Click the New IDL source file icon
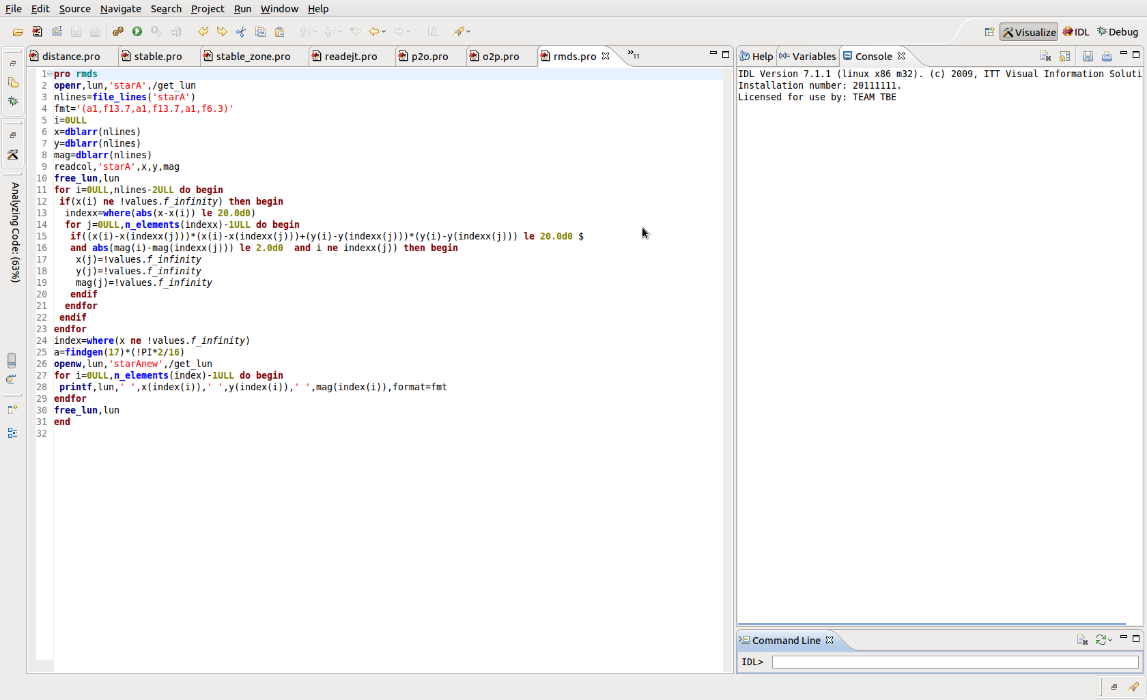Image resolution: width=1147 pixels, height=700 pixels. coord(37,31)
